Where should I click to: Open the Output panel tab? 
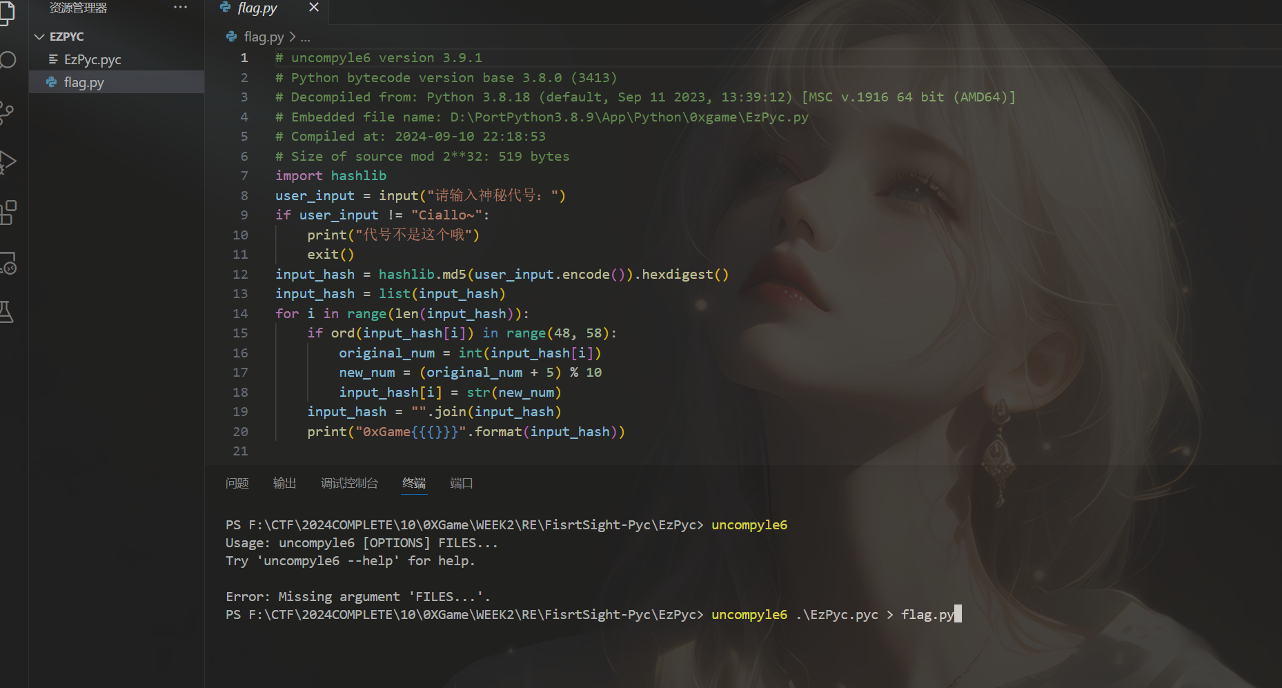[284, 483]
